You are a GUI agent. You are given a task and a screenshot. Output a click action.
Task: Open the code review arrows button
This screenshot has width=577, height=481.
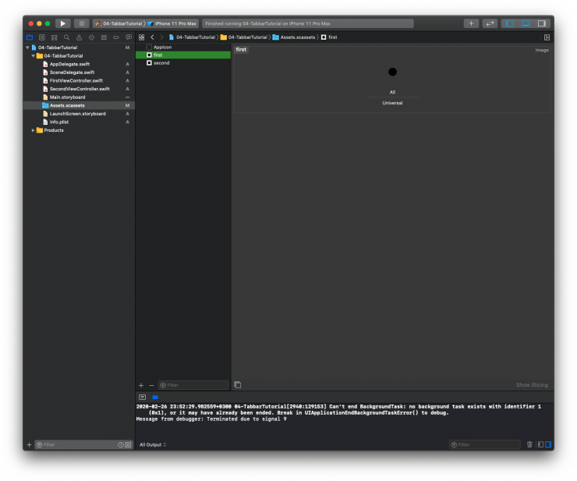[490, 23]
